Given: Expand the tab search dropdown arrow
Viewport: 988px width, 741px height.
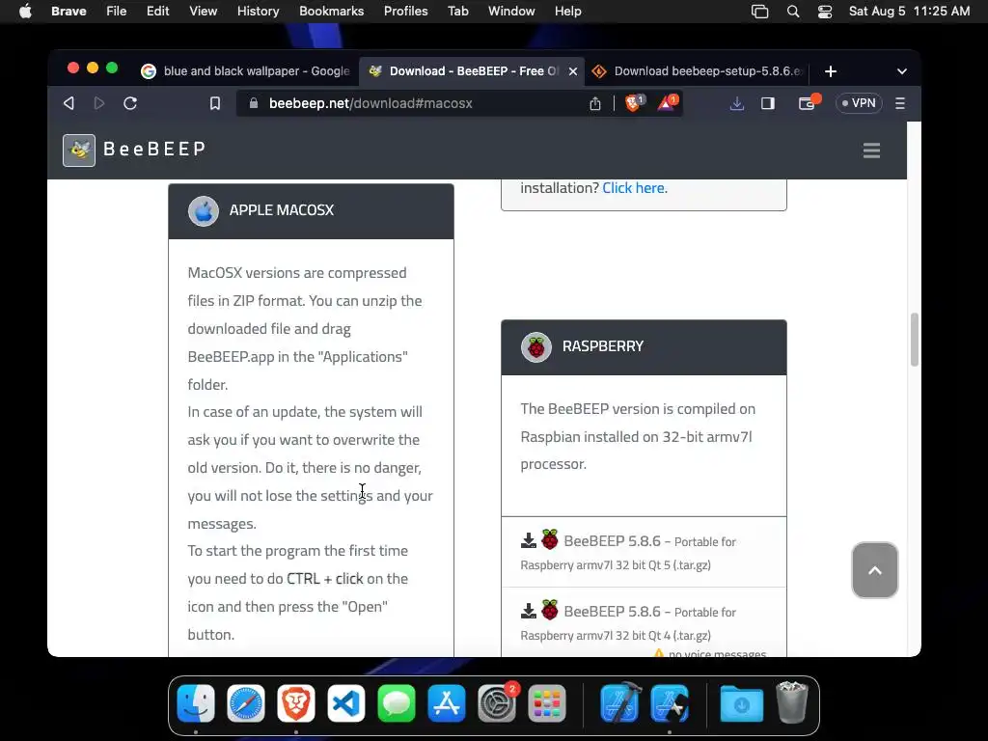Looking at the screenshot, I should pos(902,71).
